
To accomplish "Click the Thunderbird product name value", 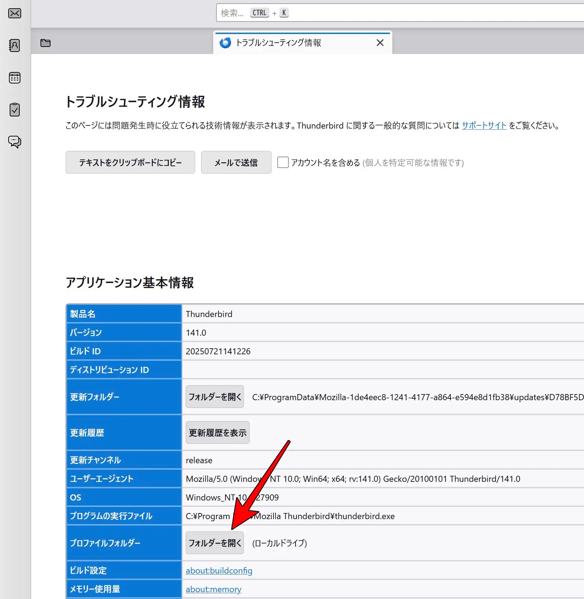I will click(209, 314).
